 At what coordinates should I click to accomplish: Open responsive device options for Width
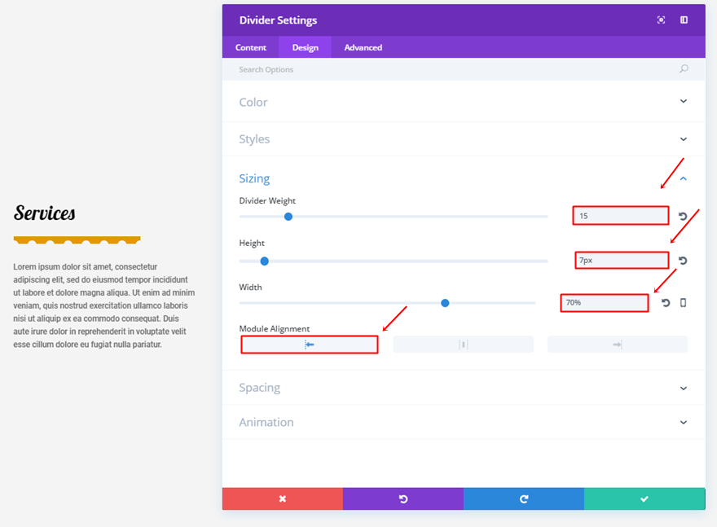[x=683, y=303]
